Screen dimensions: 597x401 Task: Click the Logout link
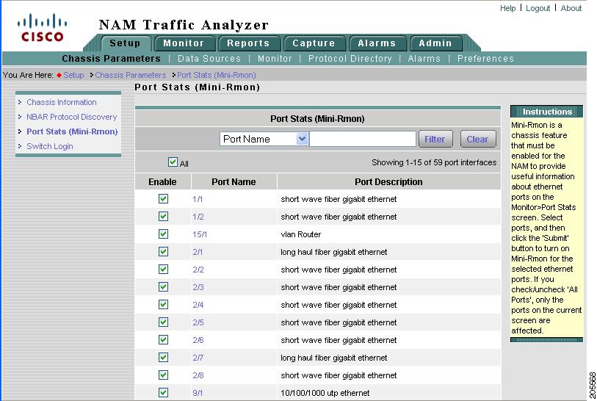538,8
